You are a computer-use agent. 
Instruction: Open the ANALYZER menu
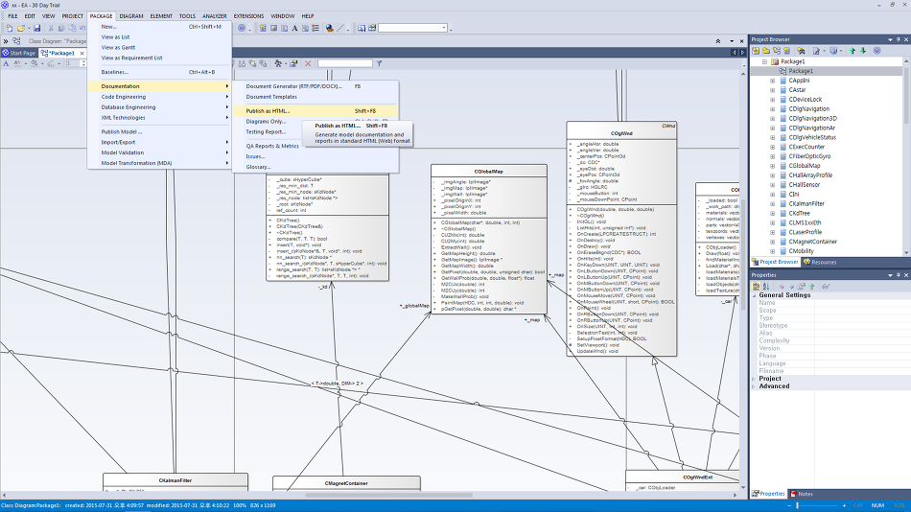click(x=215, y=16)
